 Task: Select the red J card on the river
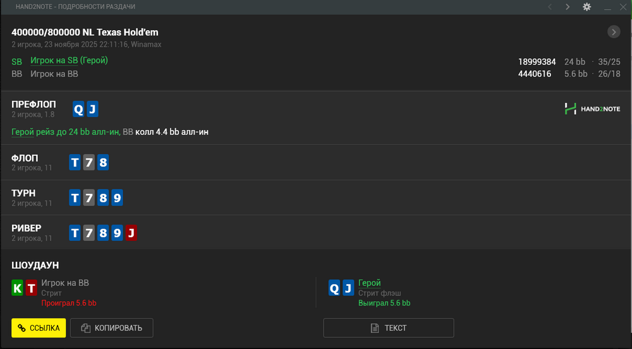(x=131, y=234)
